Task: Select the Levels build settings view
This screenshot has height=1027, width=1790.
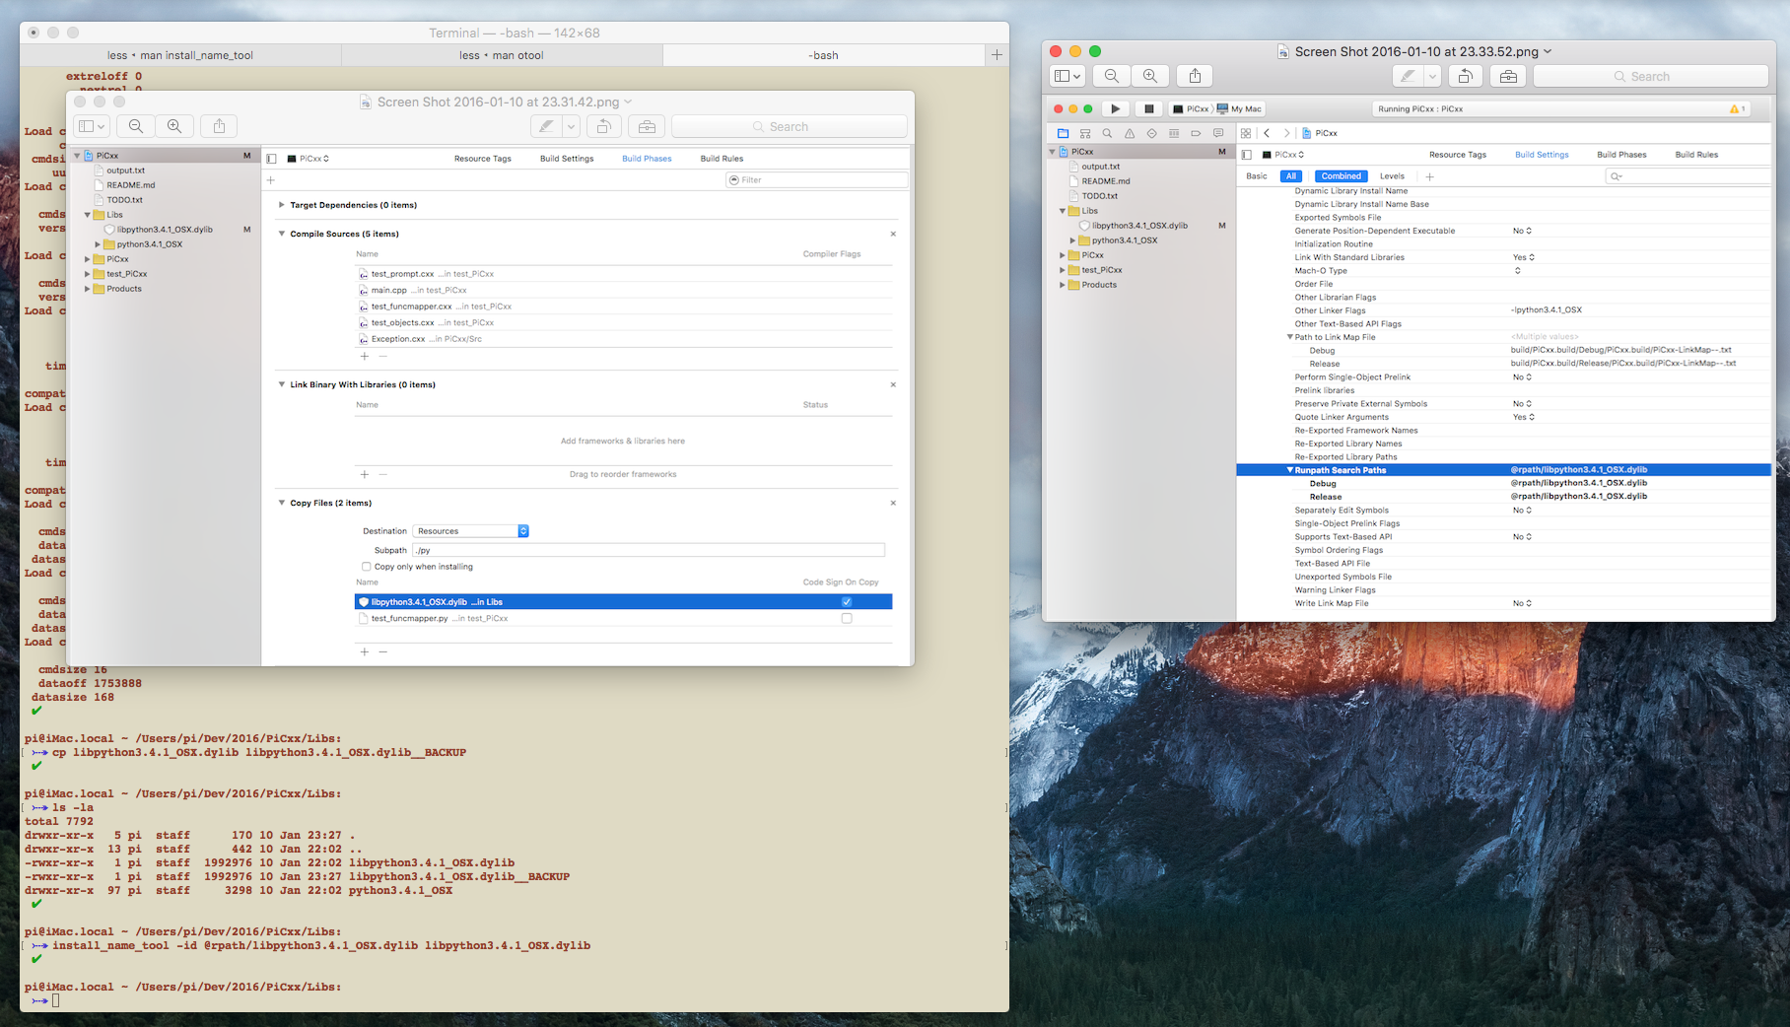Action: (x=1392, y=176)
